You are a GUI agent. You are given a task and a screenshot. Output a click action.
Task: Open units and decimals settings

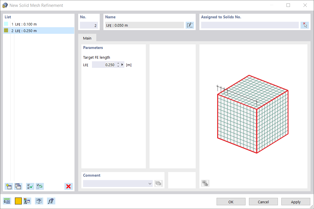click(x=7, y=201)
